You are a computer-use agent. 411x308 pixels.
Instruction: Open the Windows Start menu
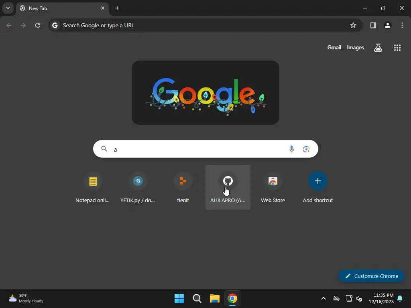click(x=179, y=298)
